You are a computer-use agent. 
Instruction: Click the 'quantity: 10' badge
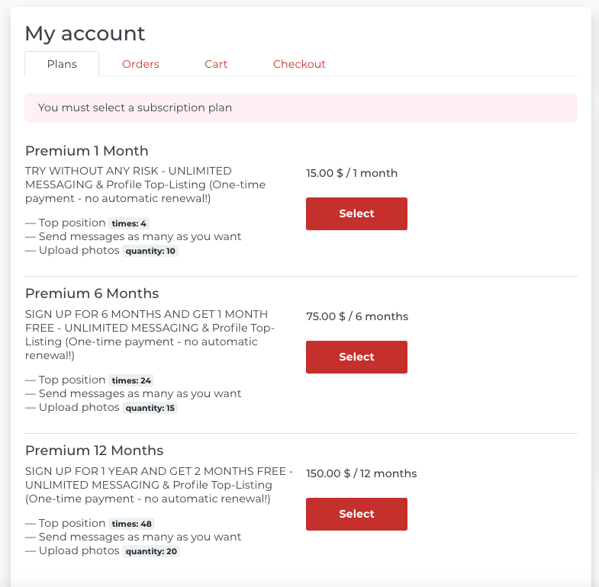tap(150, 251)
